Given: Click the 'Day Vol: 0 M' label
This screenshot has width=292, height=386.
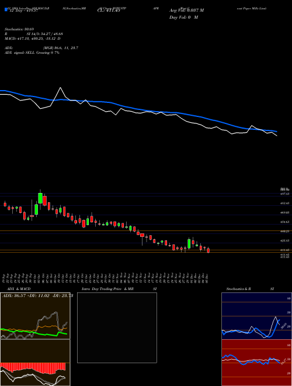Looking at the screenshot, I should click(x=183, y=18).
